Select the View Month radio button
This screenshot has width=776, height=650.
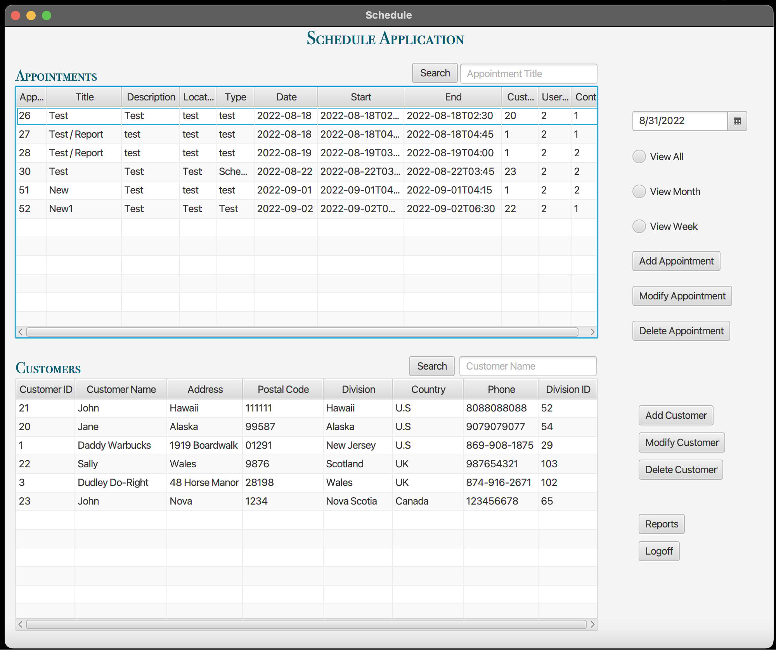pyautogui.click(x=639, y=191)
